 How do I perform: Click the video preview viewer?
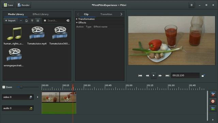[x=172, y=41]
